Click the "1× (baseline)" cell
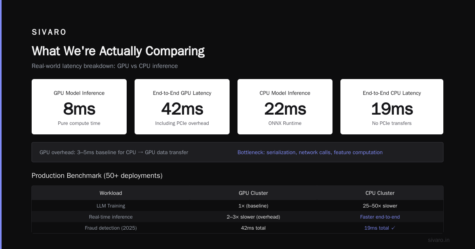 click(x=253, y=206)
